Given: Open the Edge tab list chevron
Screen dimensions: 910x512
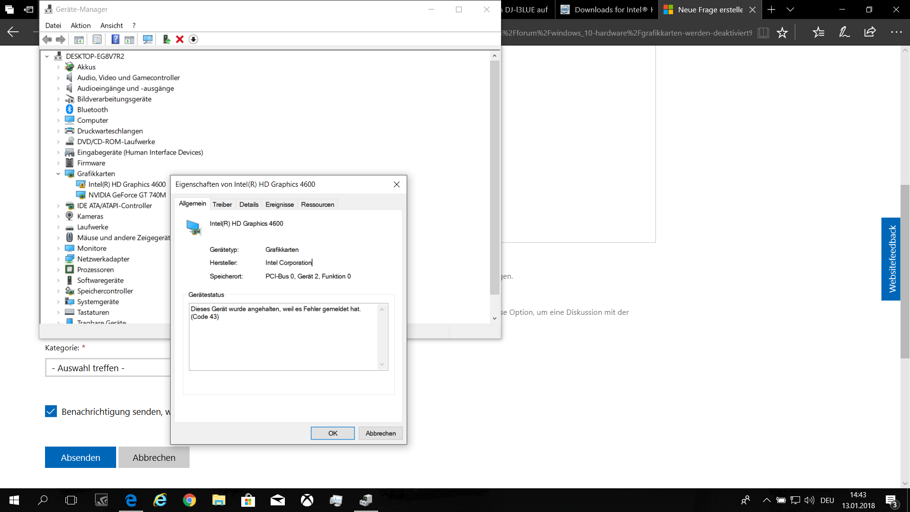Looking at the screenshot, I should (790, 9).
